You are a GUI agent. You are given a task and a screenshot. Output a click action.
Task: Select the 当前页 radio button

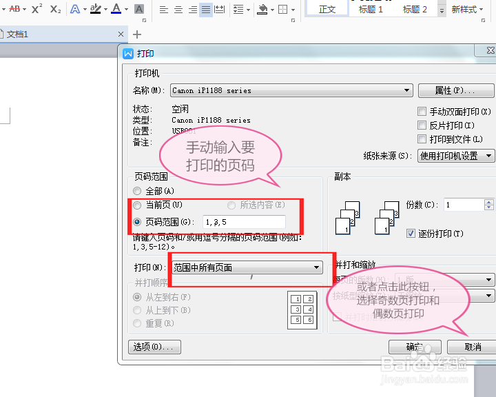pos(137,205)
